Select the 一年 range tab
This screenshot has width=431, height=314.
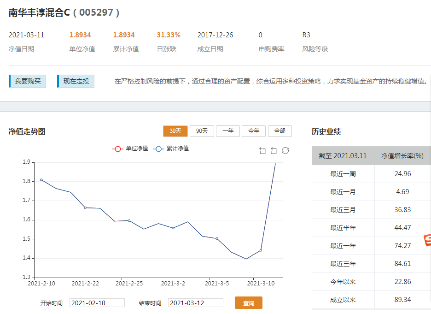point(227,131)
